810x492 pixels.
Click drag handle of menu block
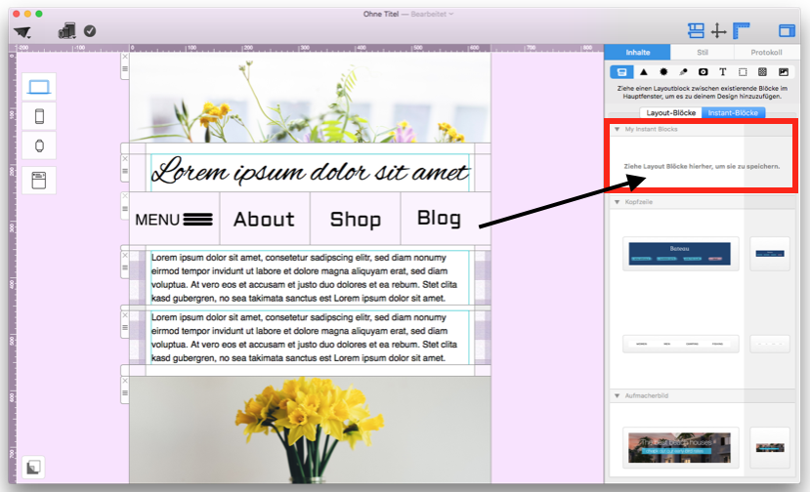click(x=125, y=209)
